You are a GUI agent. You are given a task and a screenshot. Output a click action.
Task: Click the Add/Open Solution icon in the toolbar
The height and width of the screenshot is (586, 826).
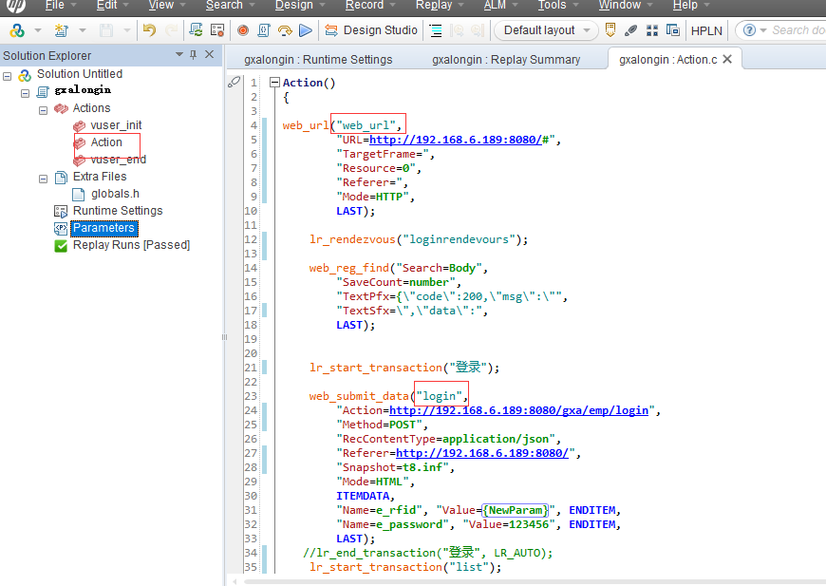point(17,30)
